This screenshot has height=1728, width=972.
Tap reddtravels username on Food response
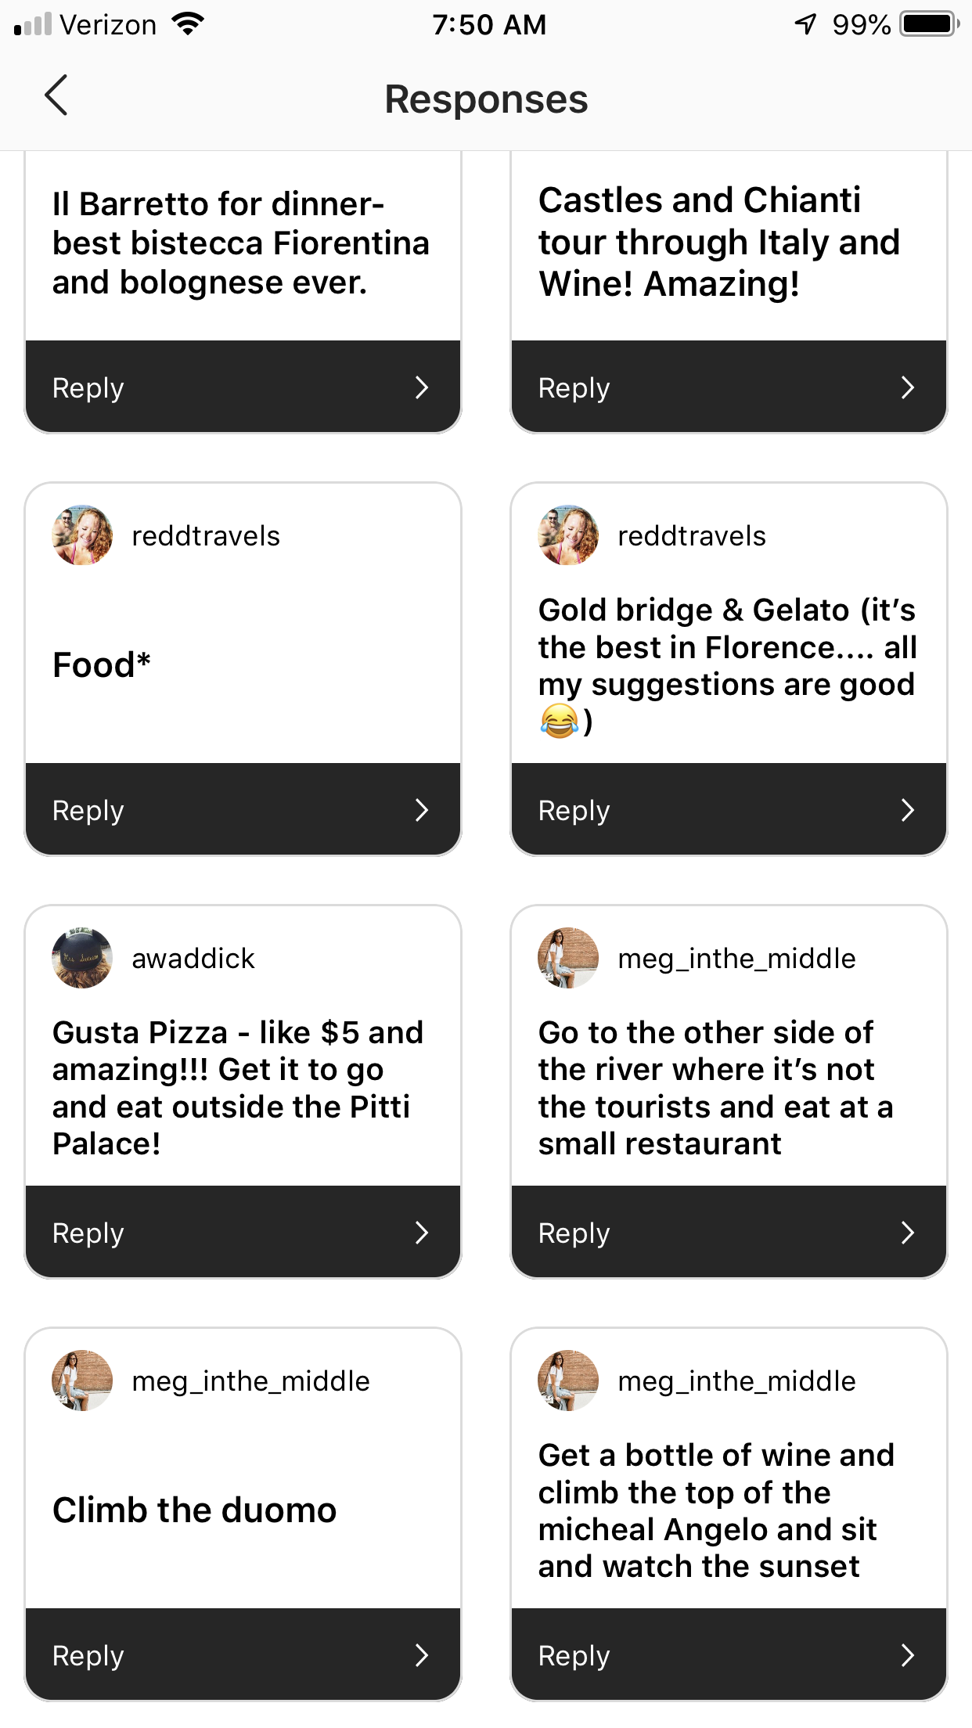click(x=206, y=536)
